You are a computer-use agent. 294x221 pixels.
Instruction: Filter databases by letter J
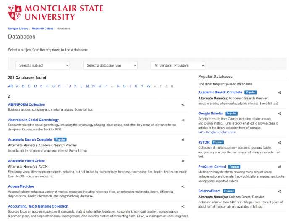coord(70,86)
